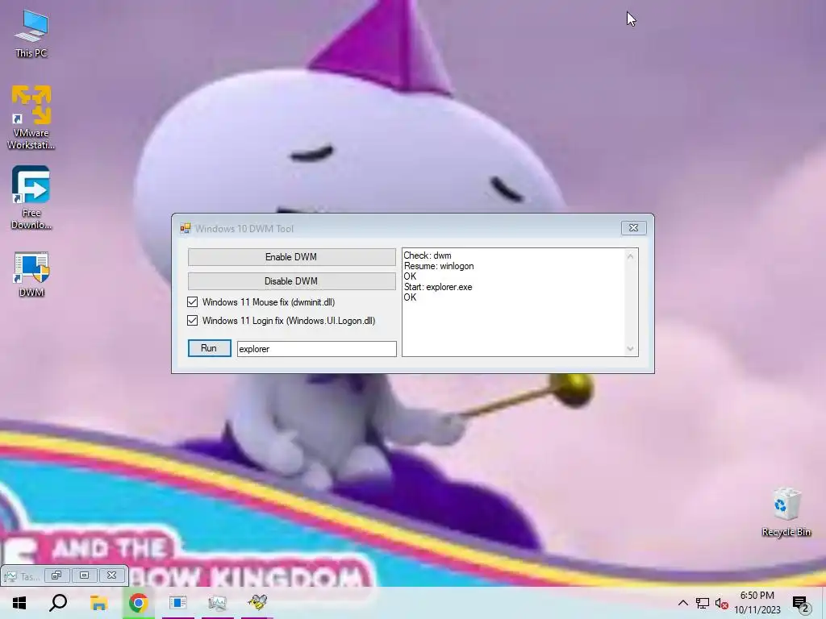Close the Windows 10 DWM Tool window

pos(633,228)
